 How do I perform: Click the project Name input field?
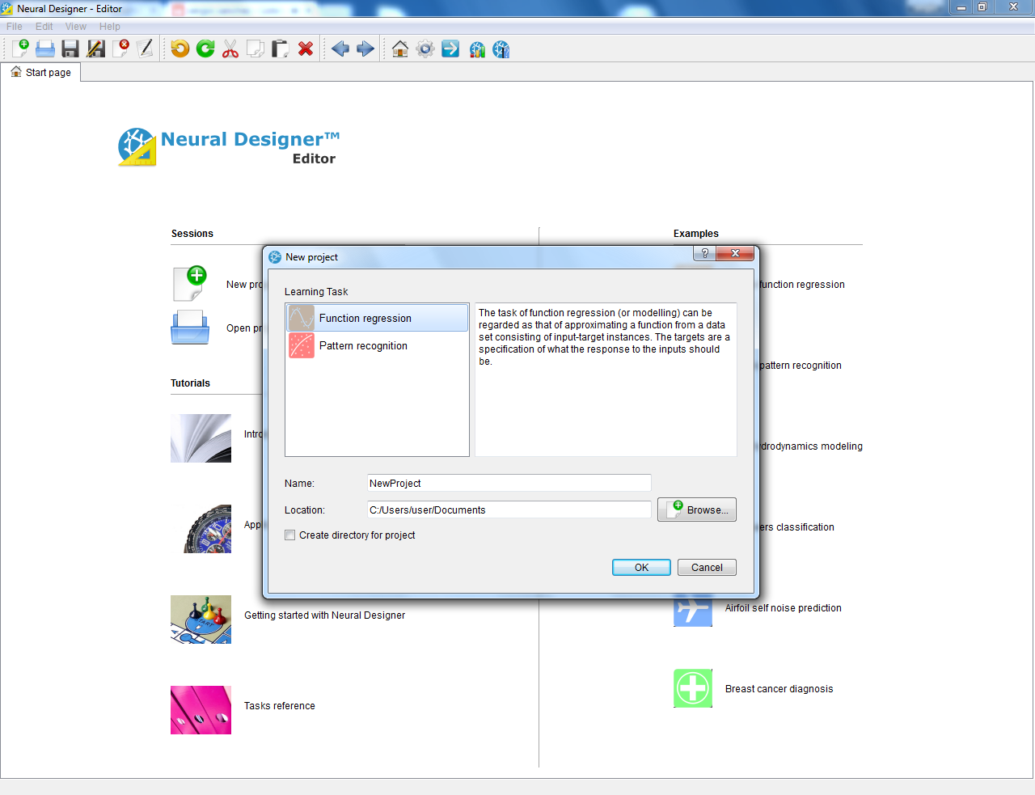(509, 483)
